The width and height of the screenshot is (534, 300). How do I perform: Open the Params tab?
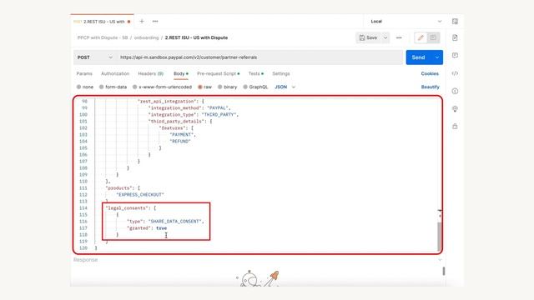[x=84, y=73]
